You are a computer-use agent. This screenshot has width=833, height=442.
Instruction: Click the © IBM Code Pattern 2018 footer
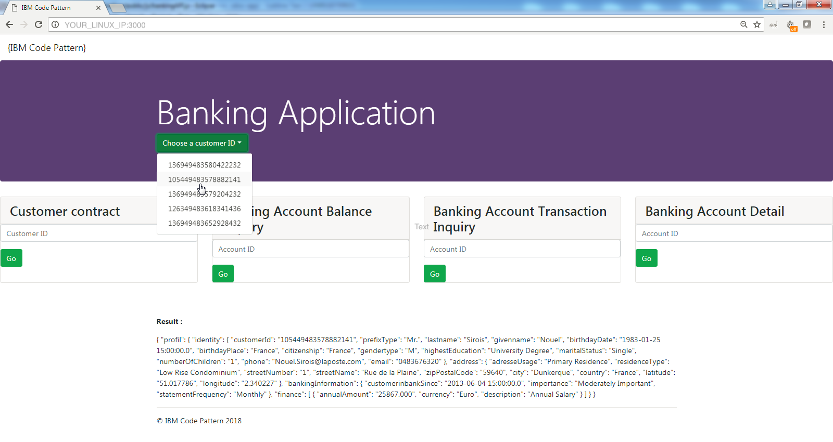199,421
